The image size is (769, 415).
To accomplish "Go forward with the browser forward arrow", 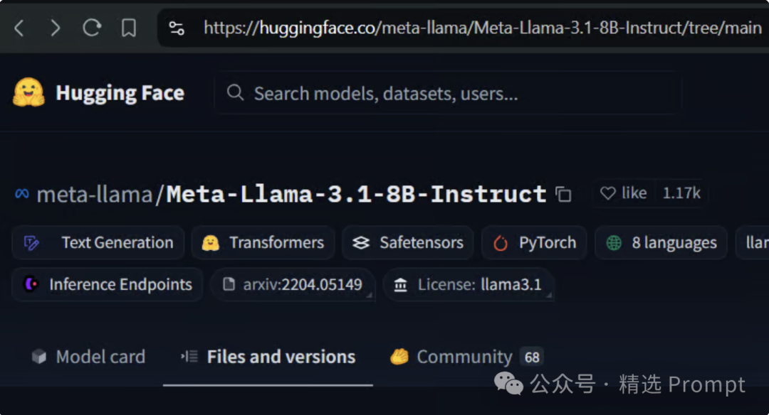I will (55, 28).
